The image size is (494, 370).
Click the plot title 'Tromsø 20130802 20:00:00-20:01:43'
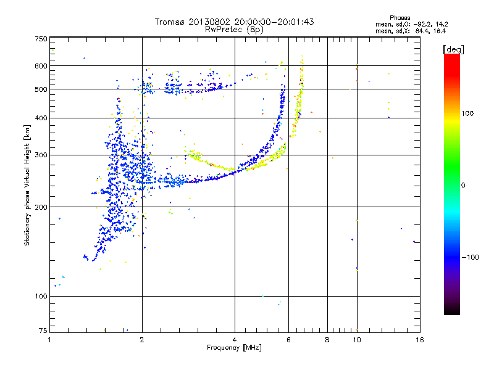[x=234, y=22]
